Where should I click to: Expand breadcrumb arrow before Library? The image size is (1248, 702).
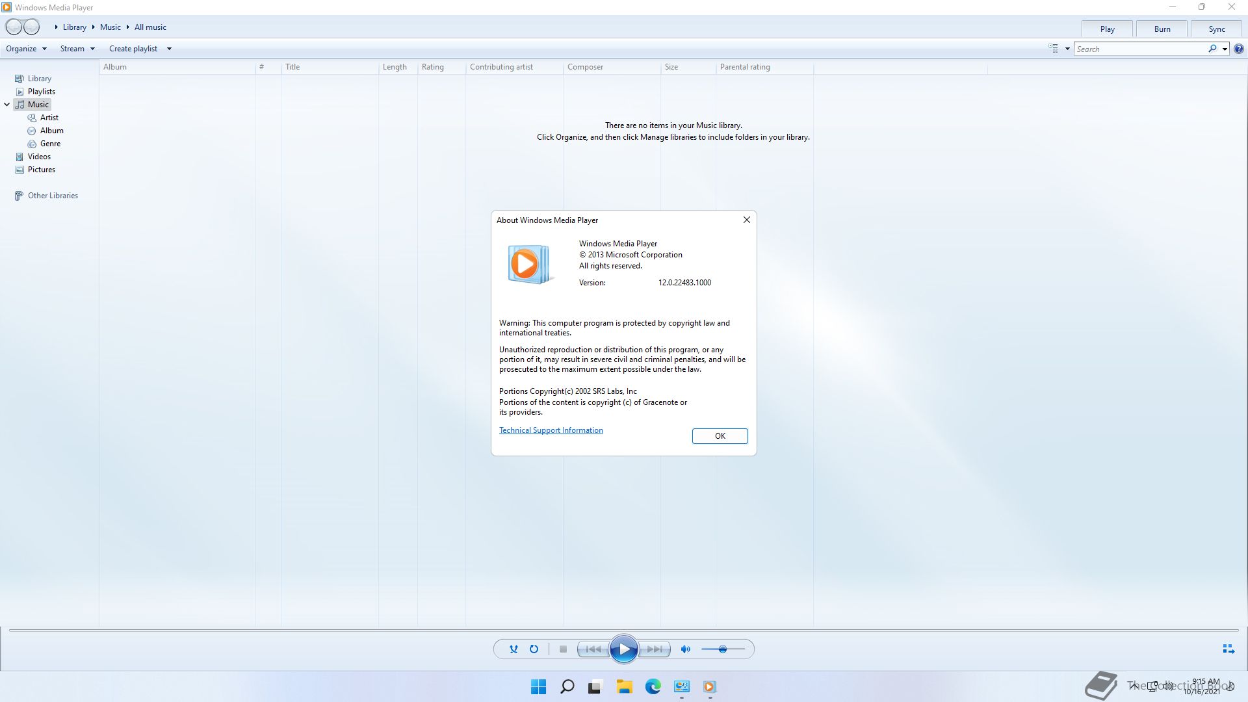[57, 27]
